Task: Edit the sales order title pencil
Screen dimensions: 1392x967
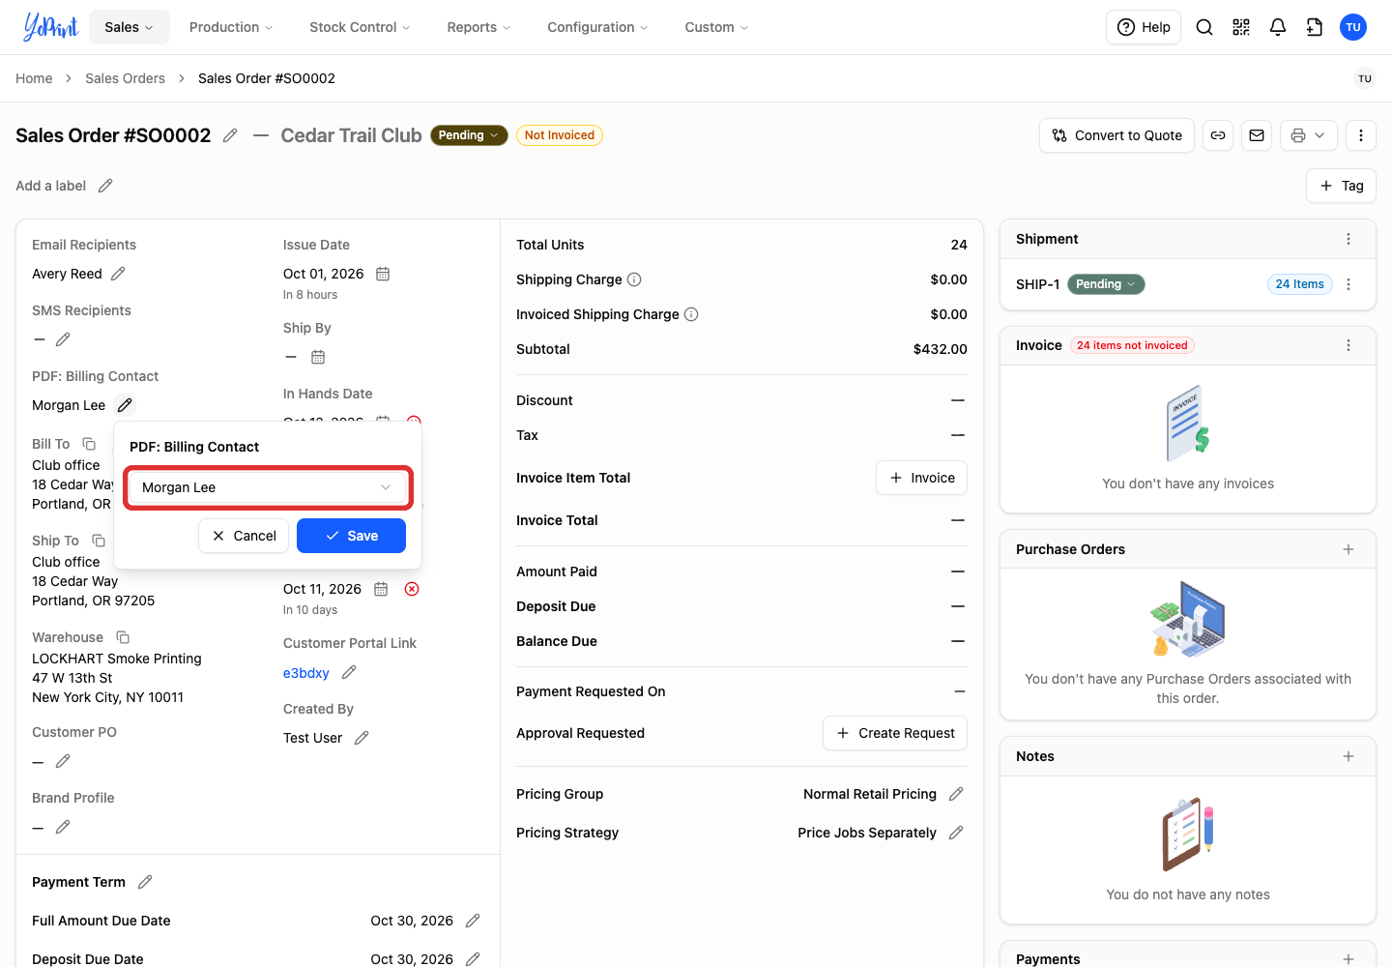Action: tap(230, 135)
